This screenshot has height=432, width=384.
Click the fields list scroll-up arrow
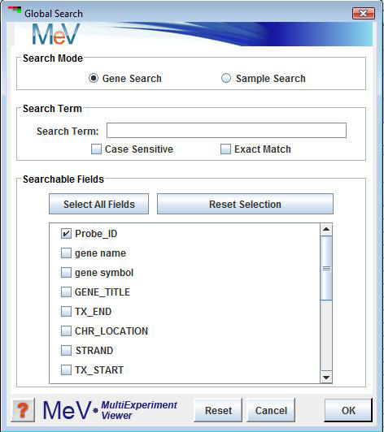326,230
